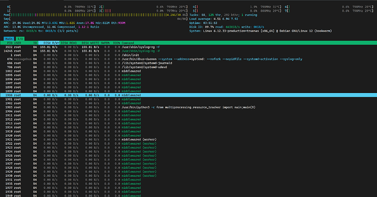The height and width of the screenshot is (197, 377).
Task: Select middlewared thread PID 1931
Action: pos(188,179)
